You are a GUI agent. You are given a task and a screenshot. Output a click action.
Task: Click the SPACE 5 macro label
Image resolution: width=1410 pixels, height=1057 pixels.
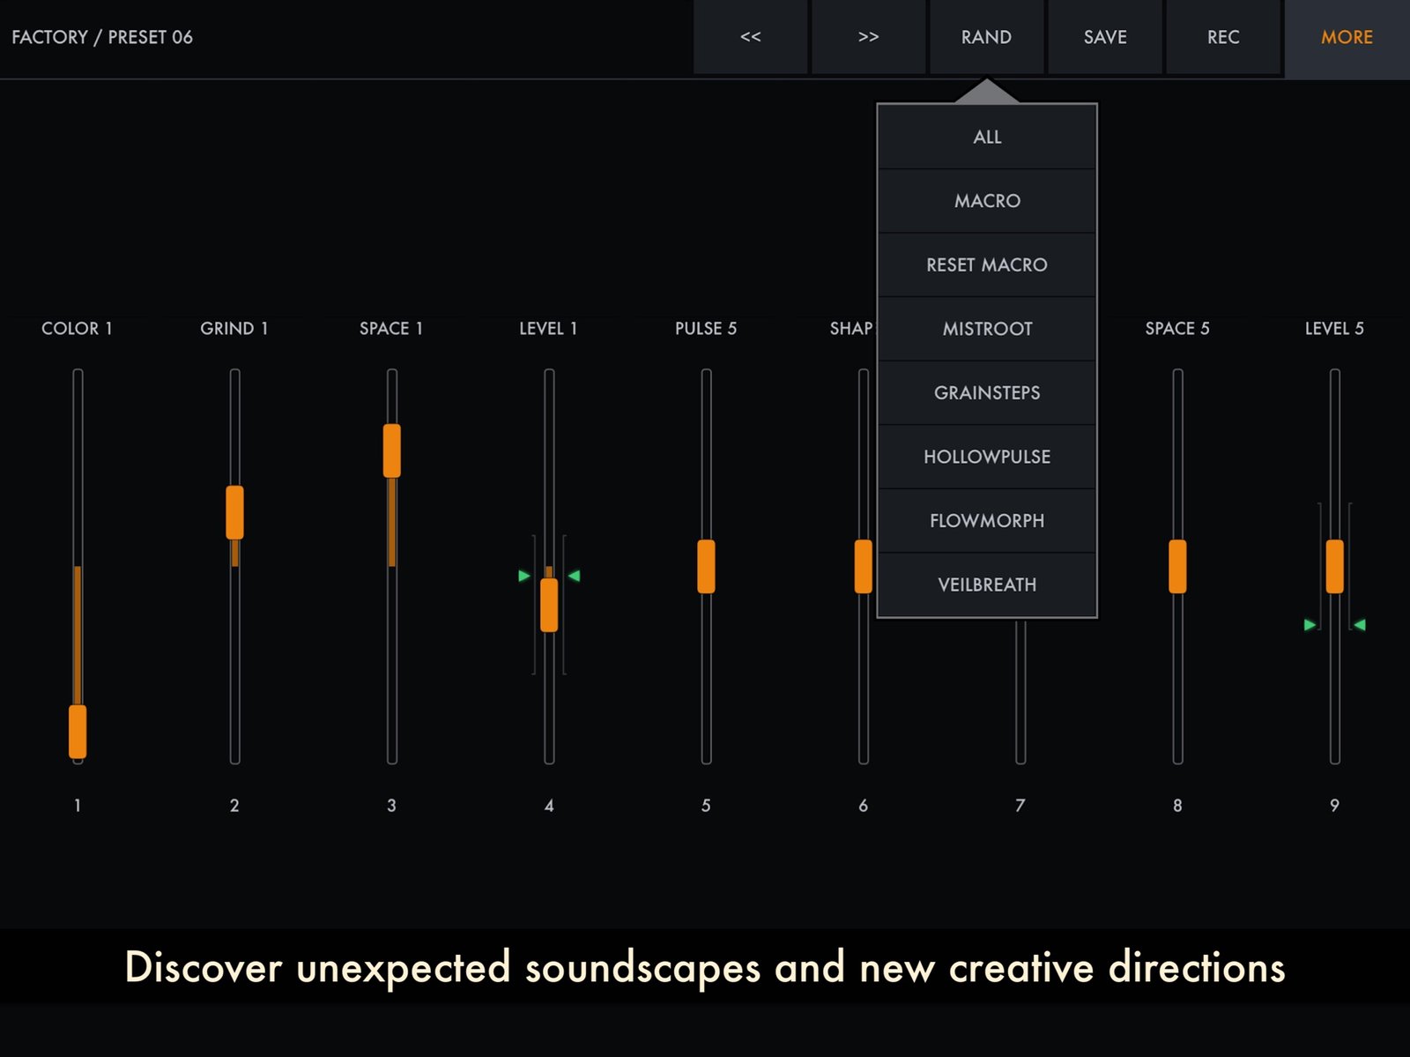coord(1177,328)
